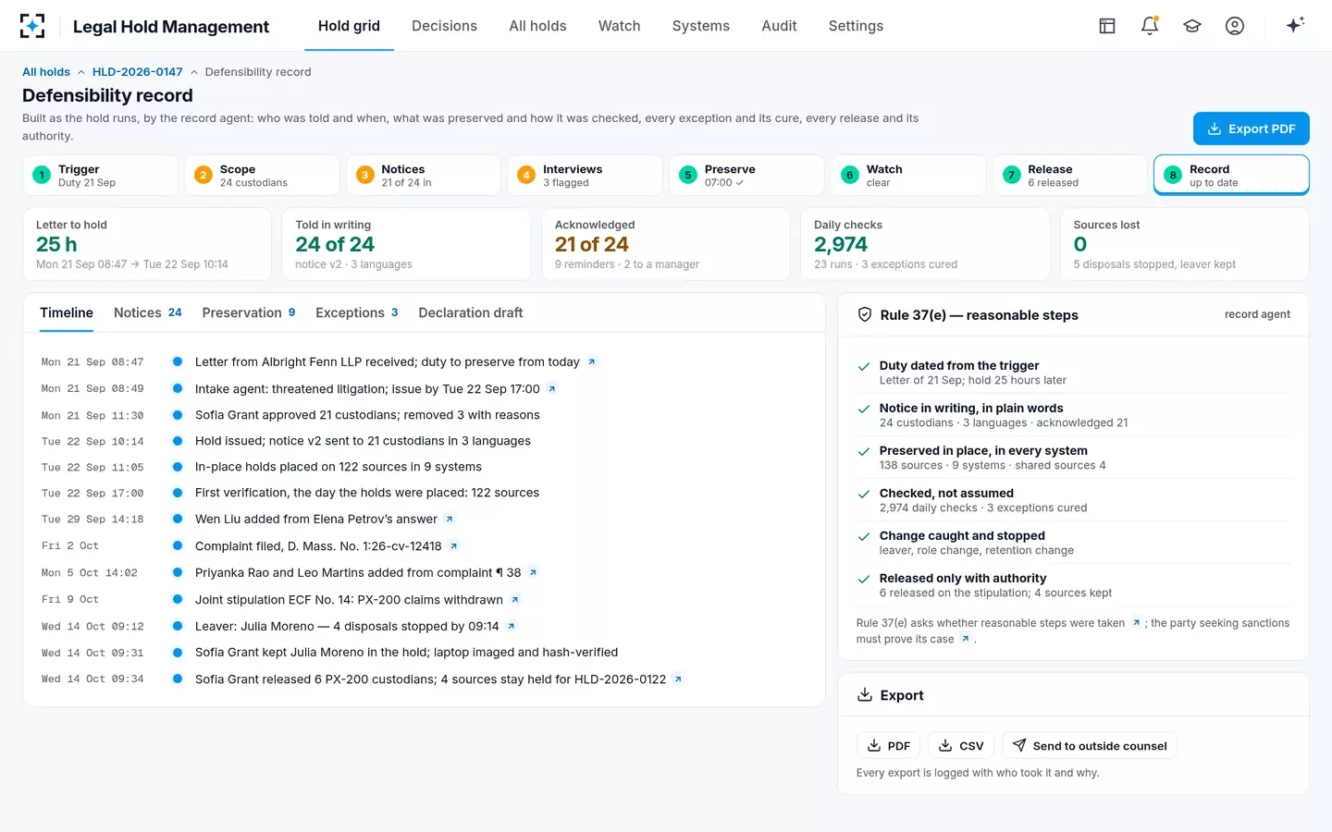Go to the Watch nav tab
This screenshot has height=832, width=1332.
point(619,26)
